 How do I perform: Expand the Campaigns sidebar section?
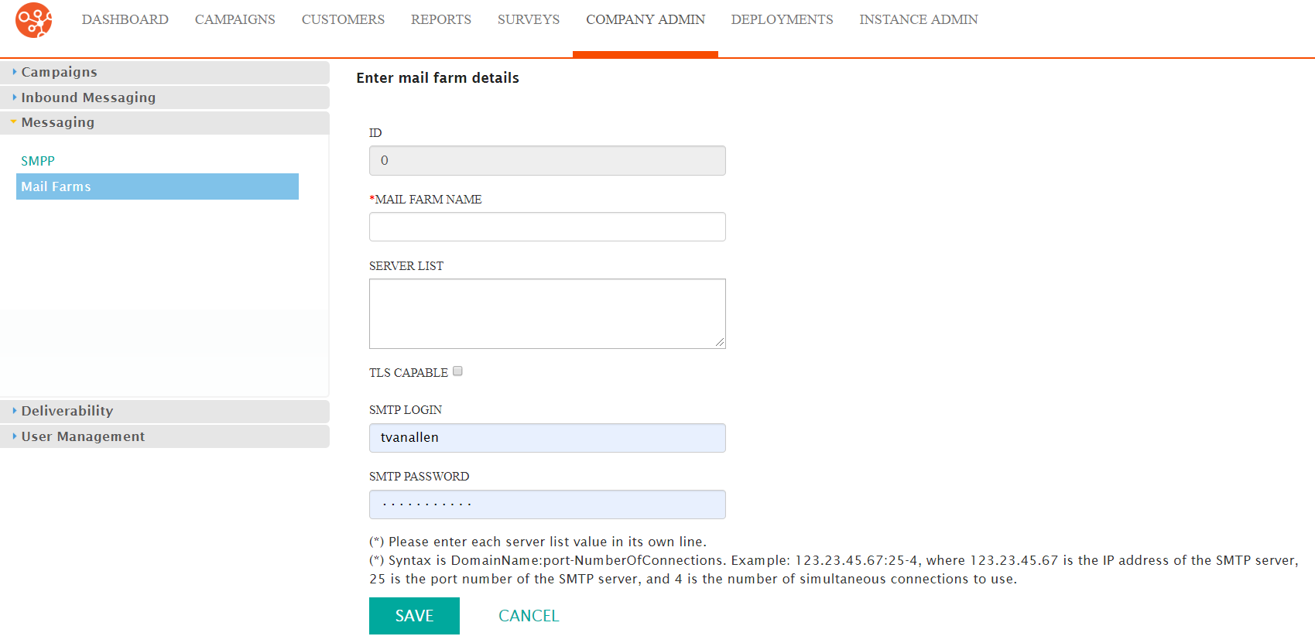coord(165,72)
